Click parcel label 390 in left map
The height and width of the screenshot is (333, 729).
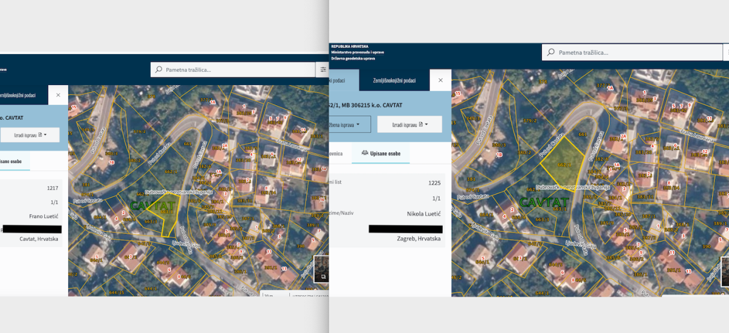(300, 246)
